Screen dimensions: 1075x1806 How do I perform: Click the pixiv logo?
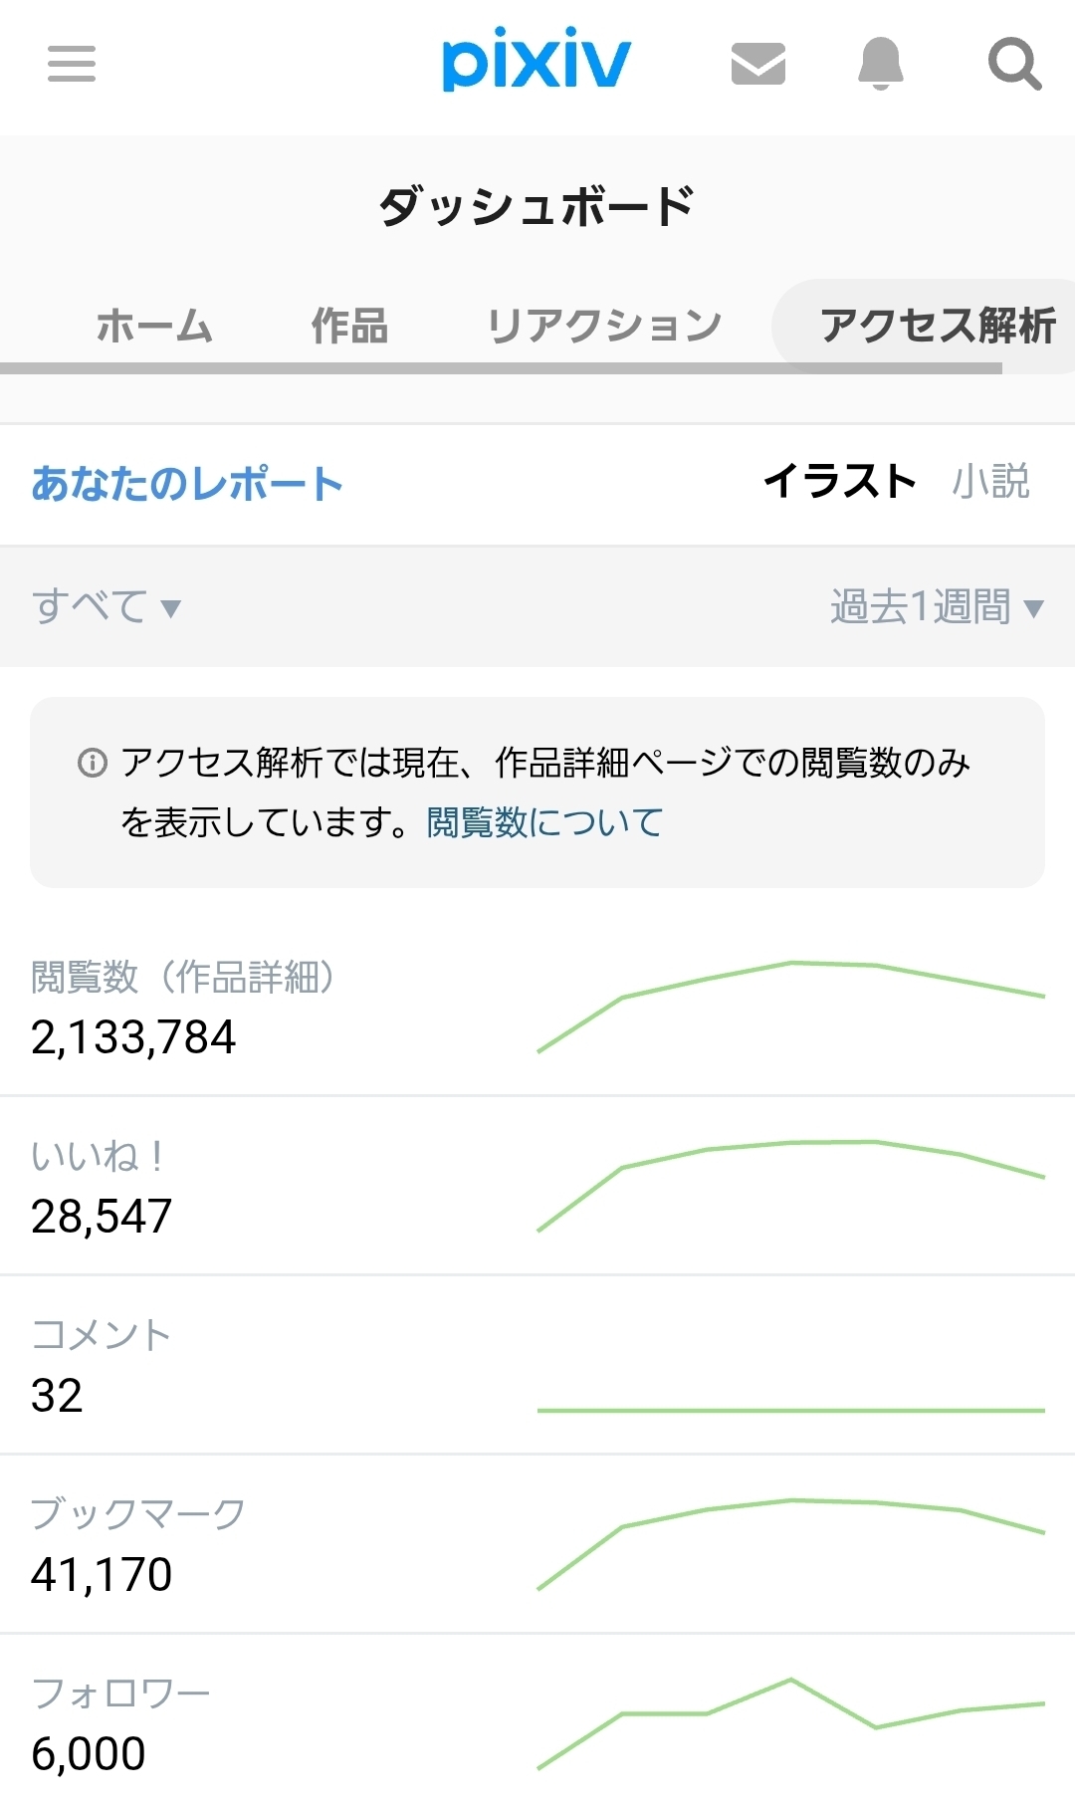(537, 62)
